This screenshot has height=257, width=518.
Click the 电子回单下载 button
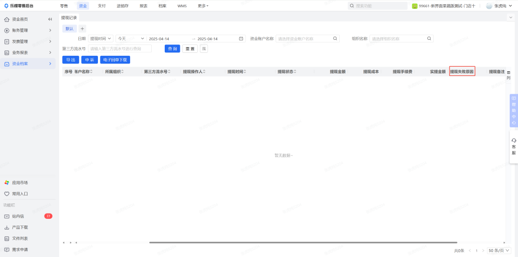point(115,60)
